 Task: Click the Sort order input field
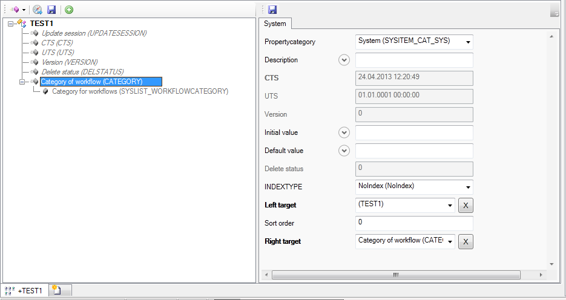pos(414,223)
